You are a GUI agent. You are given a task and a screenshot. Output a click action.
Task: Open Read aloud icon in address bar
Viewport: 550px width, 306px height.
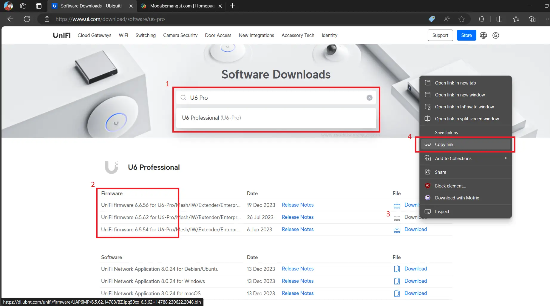pyautogui.click(x=447, y=19)
